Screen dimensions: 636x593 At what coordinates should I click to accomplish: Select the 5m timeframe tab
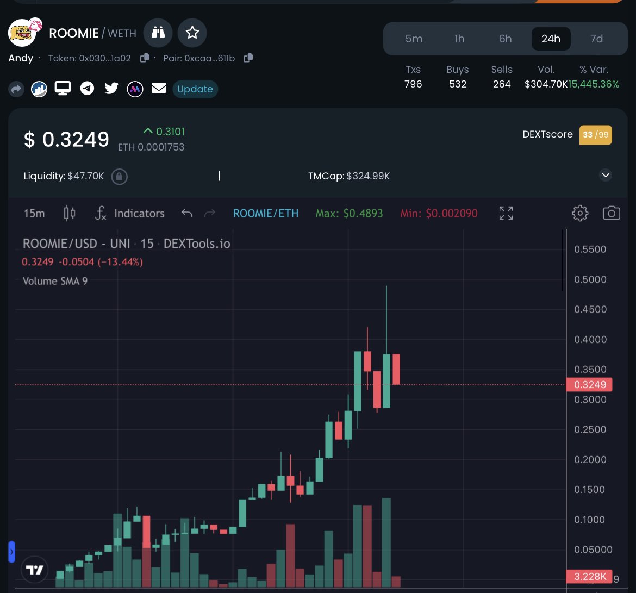point(414,39)
